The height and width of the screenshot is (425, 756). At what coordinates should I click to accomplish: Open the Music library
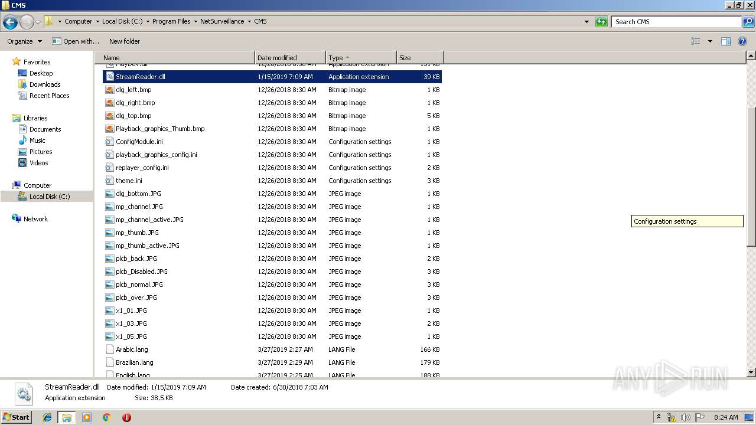tap(37, 140)
